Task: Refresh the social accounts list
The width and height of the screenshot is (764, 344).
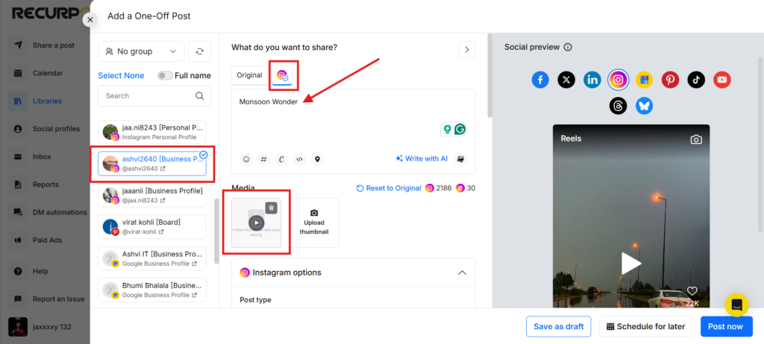Action: pyautogui.click(x=199, y=51)
